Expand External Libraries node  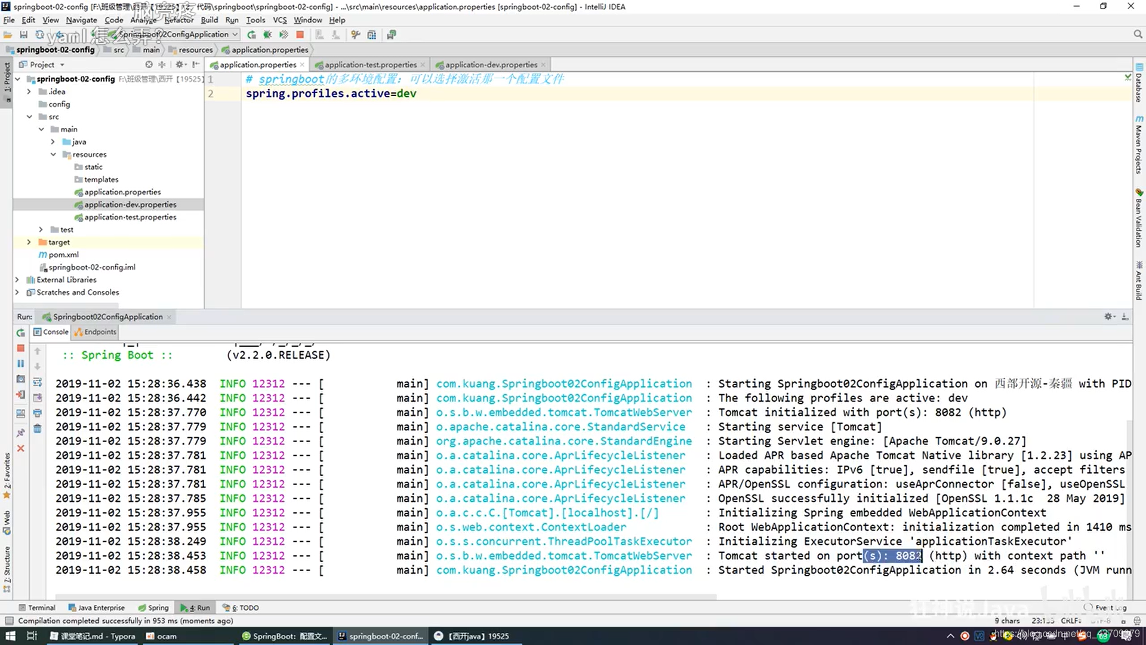(x=17, y=279)
